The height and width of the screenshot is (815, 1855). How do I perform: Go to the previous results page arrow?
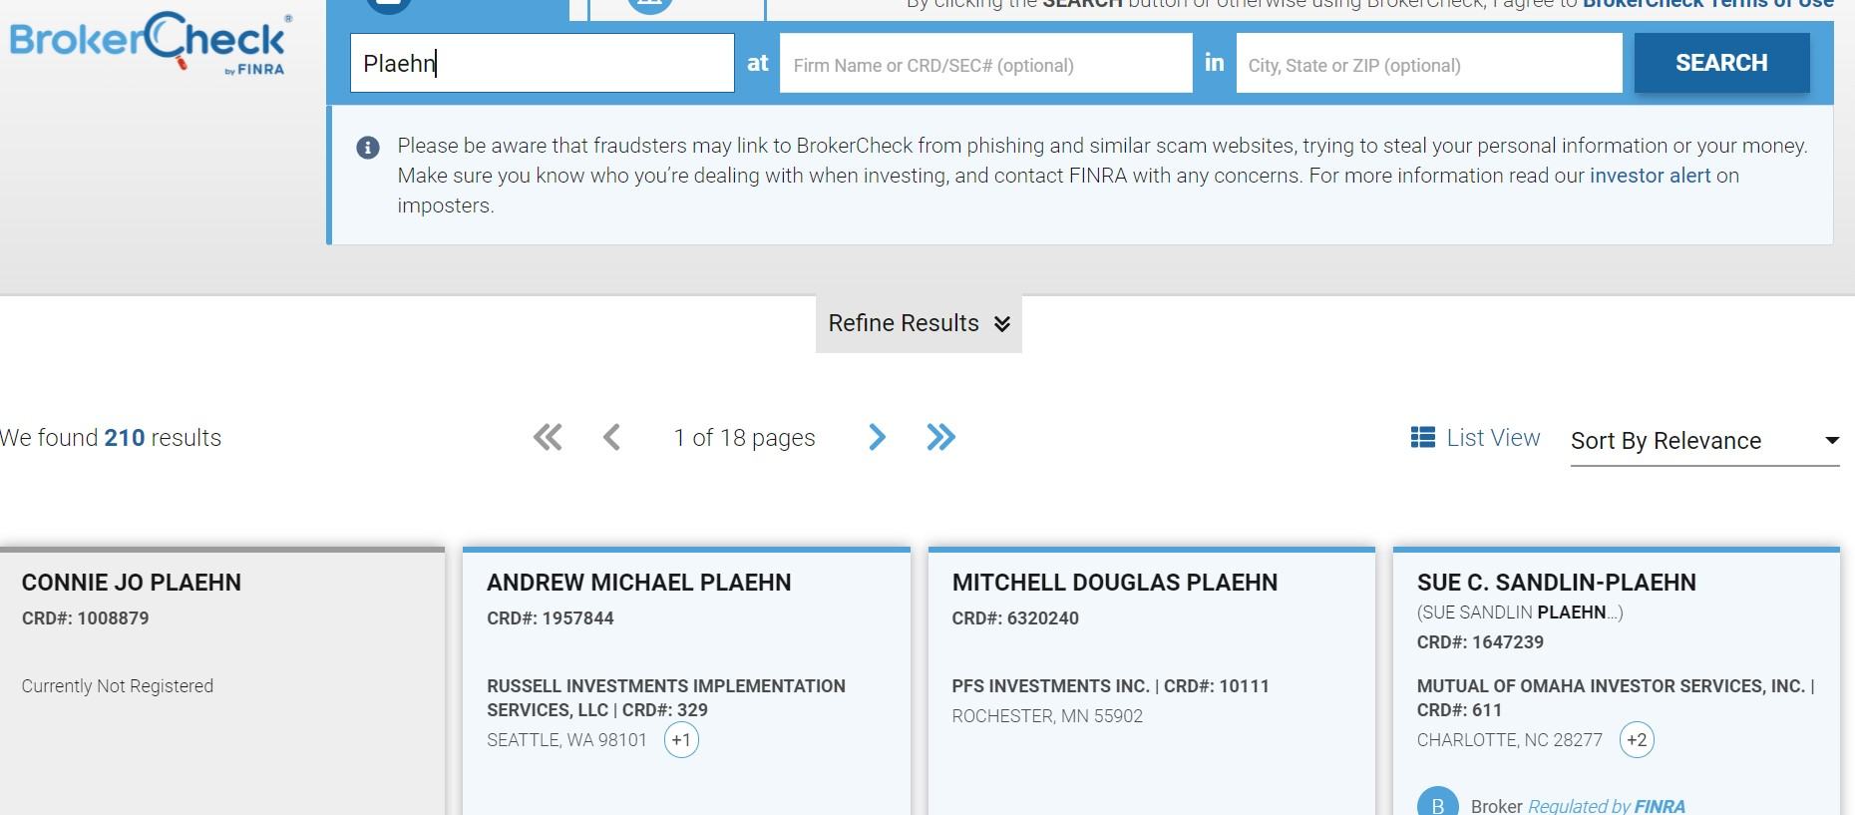pyautogui.click(x=612, y=437)
